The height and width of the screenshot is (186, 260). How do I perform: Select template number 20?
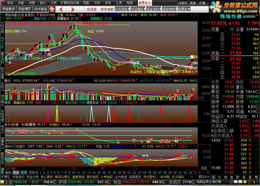click(x=124, y=173)
